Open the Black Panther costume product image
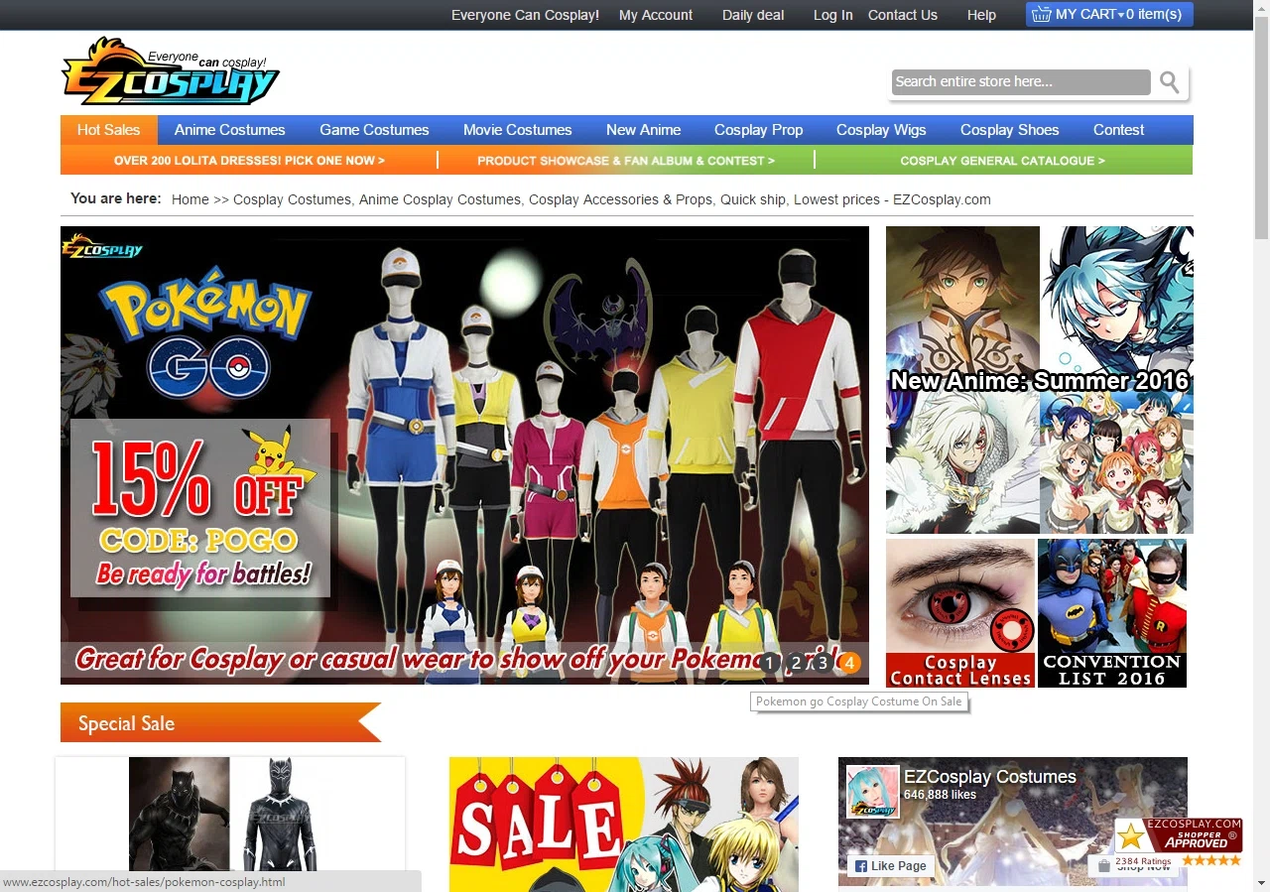The image size is (1270, 892). (x=229, y=815)
